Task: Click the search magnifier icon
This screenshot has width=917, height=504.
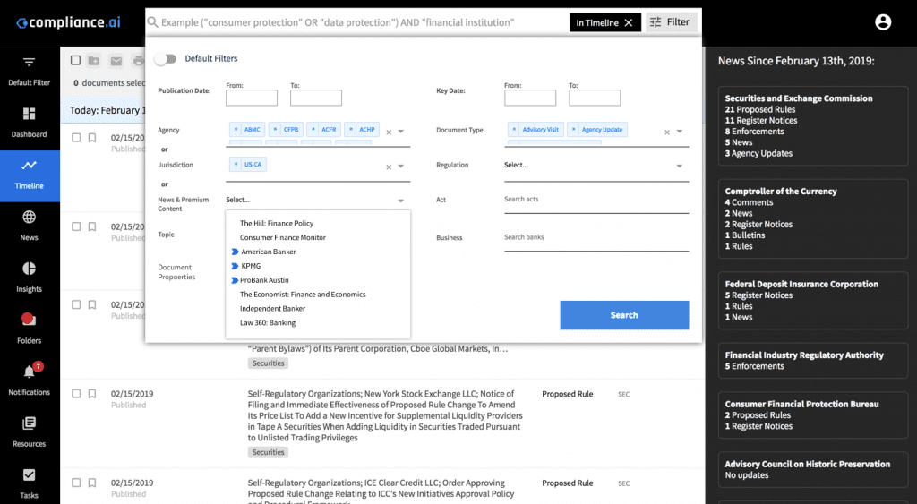Action: (x=152, y=22)
